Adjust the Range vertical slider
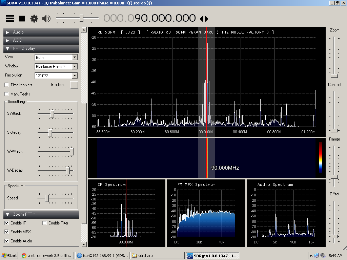This screenshot has height=260, width=347. tap(334, 177)
